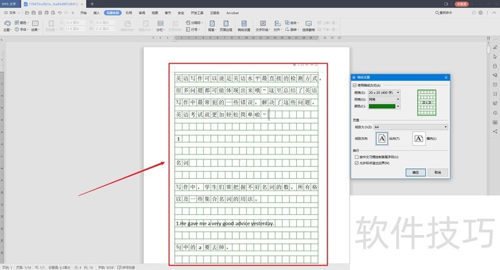Viewport: 500px width, 270px height.
Task: Enable 按中文习惯控制首尾字符 checkbox
Action: pyautogui.click(x=356, y=157)
